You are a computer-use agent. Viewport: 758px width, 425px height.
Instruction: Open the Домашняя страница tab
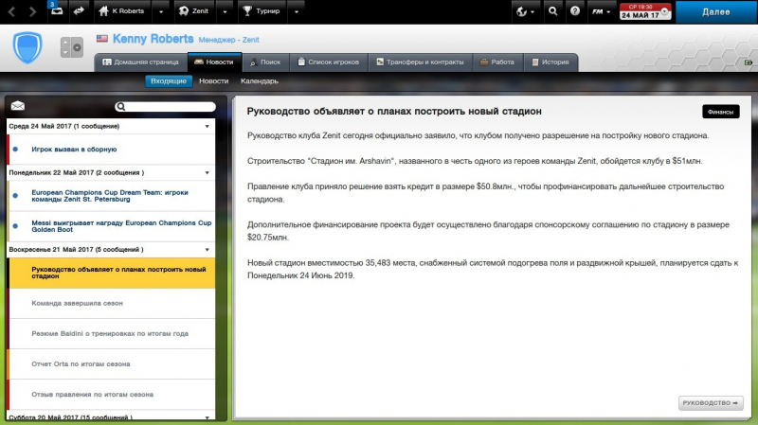click(140, 62)
